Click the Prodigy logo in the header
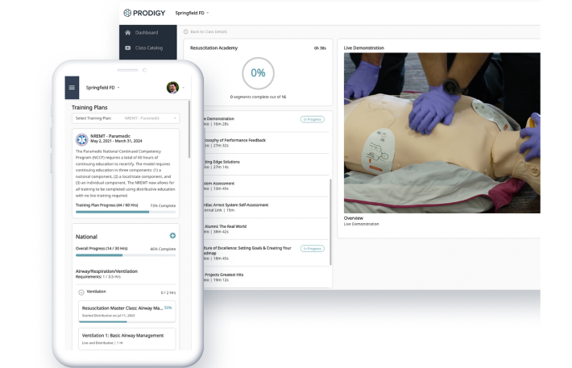This screenshot has height=368, width=572. (x=144, y=13)
